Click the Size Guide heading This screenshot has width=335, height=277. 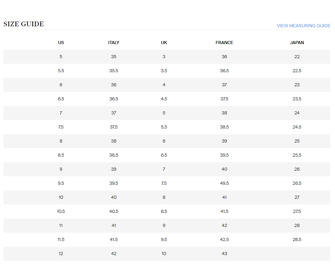[23, 24]
